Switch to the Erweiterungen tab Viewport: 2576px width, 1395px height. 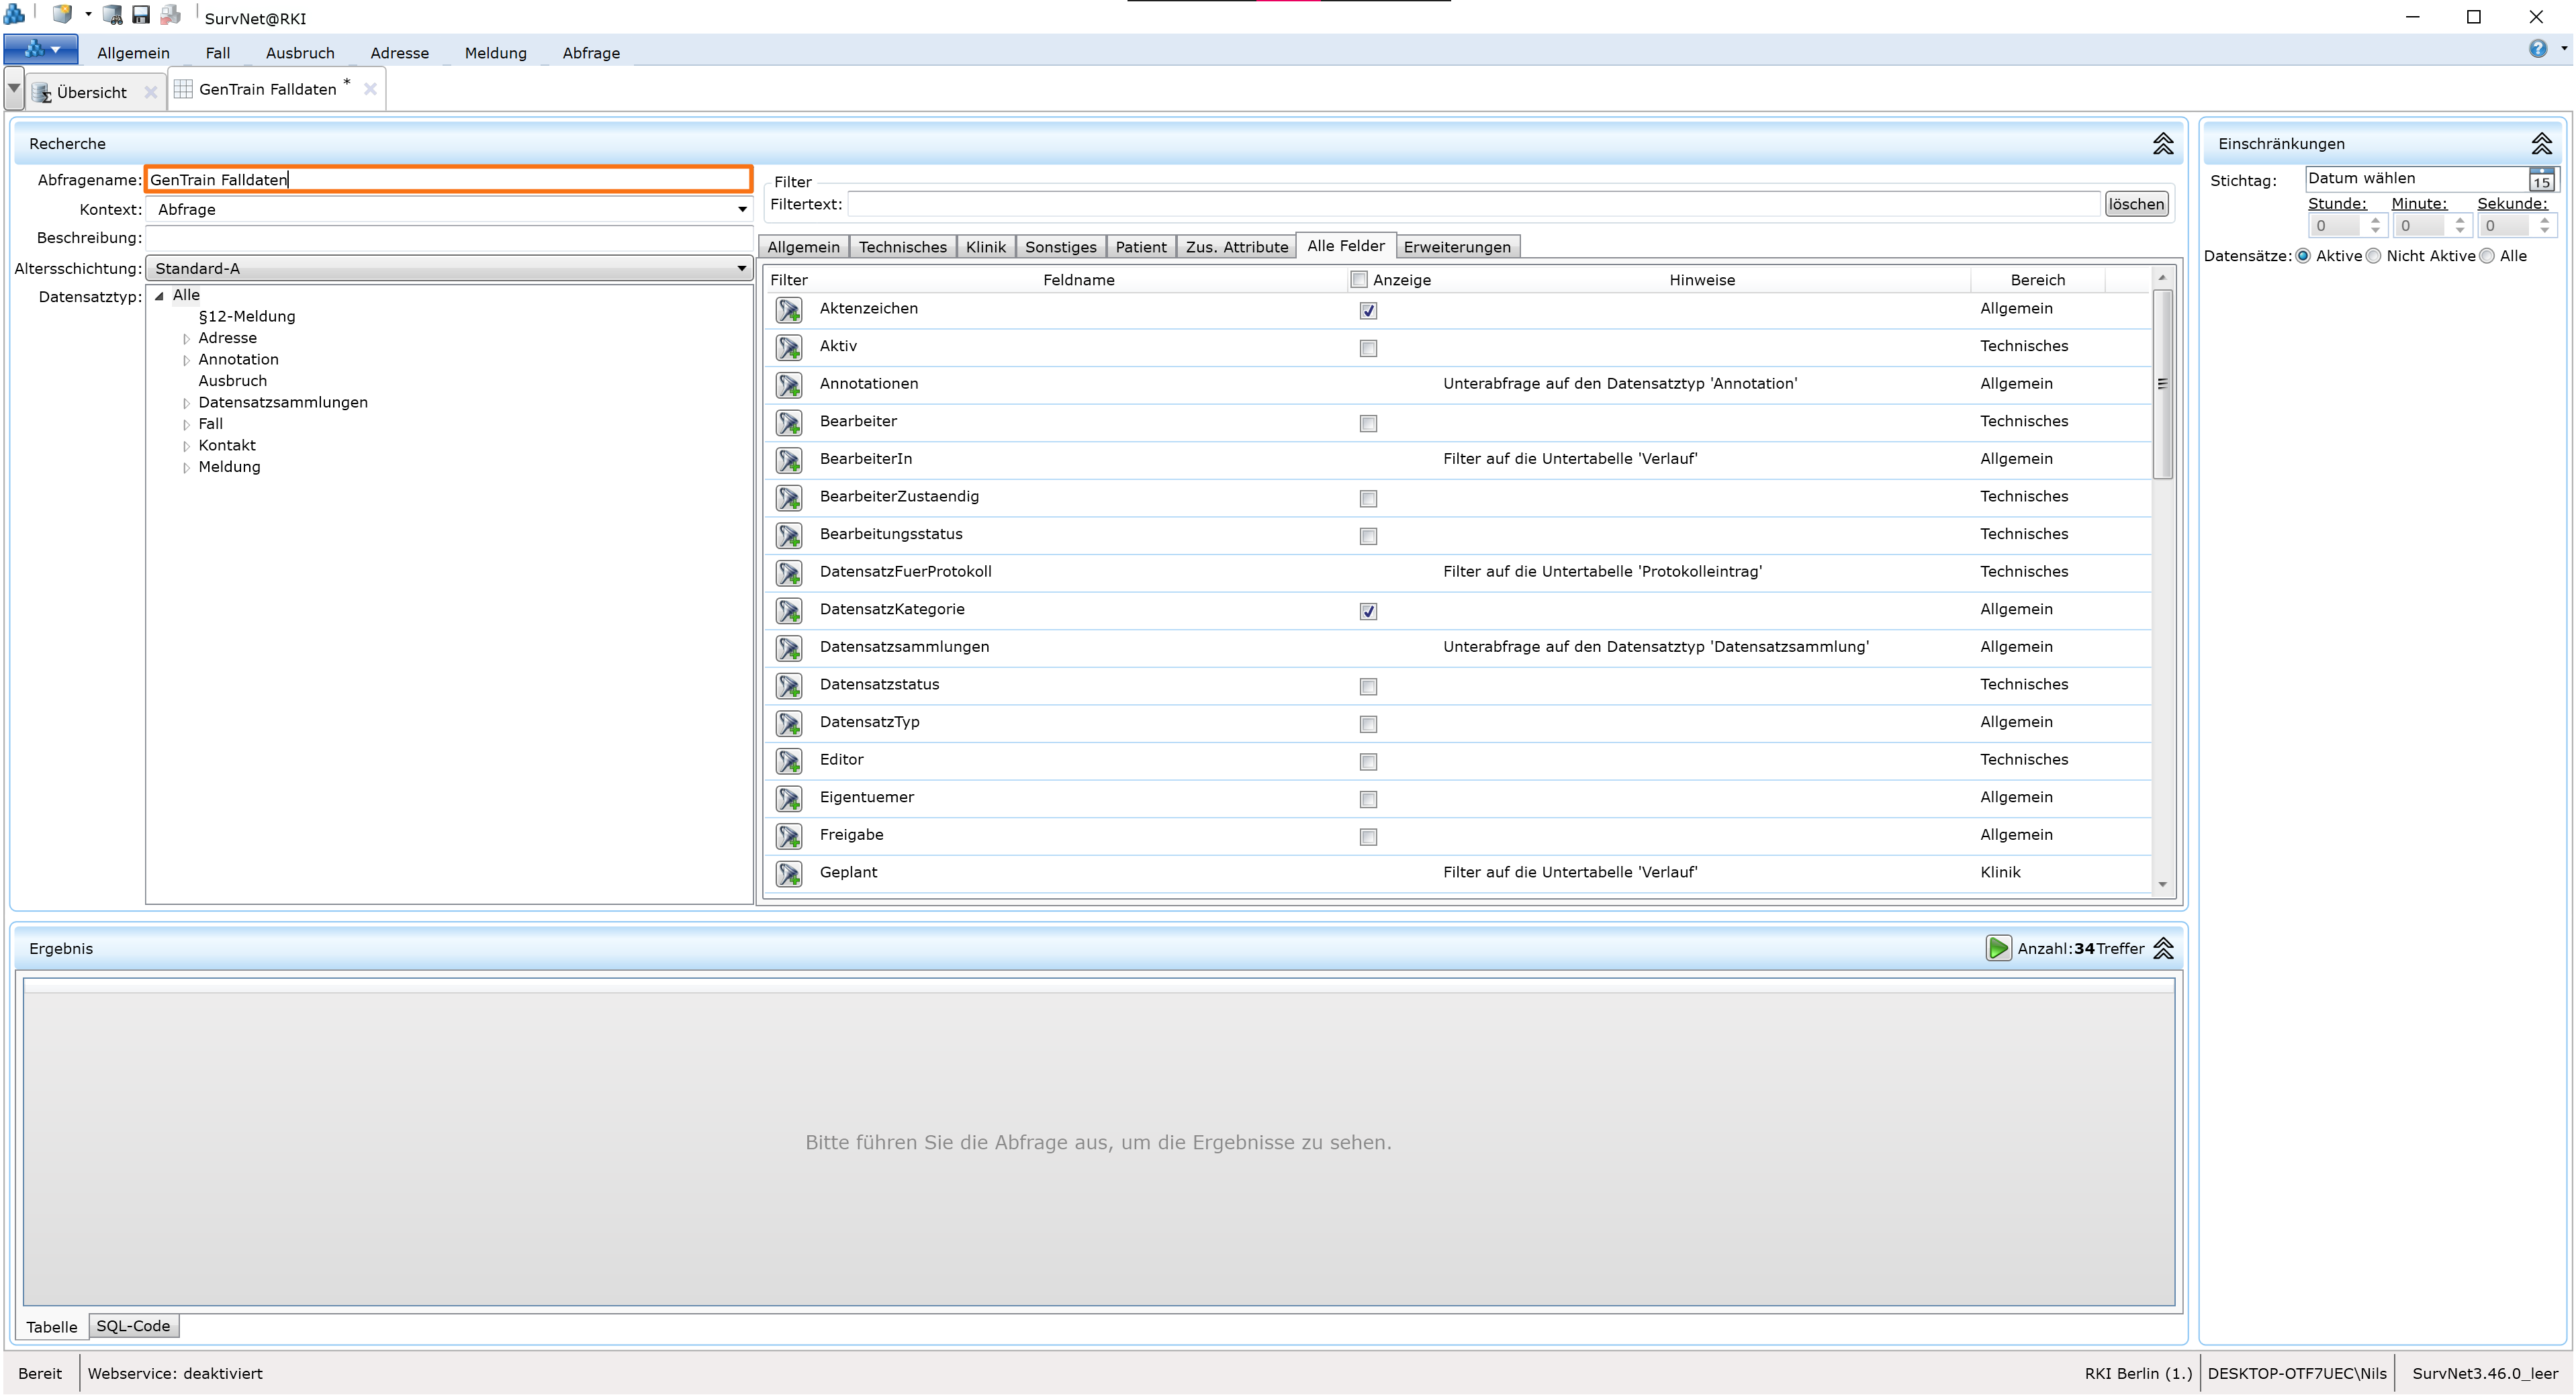[1457, 246]
